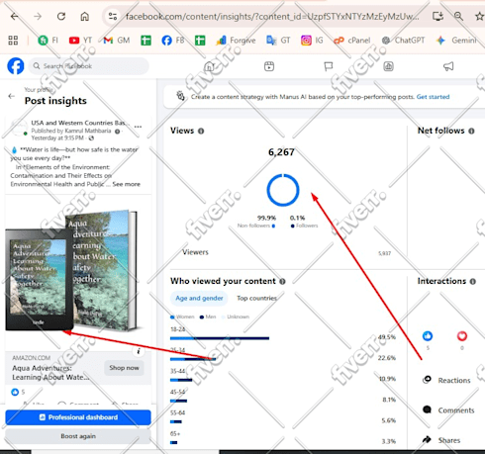Open the IG Instagram bookmark
Viewport: 485px width, 454px height.
(312, 41)
